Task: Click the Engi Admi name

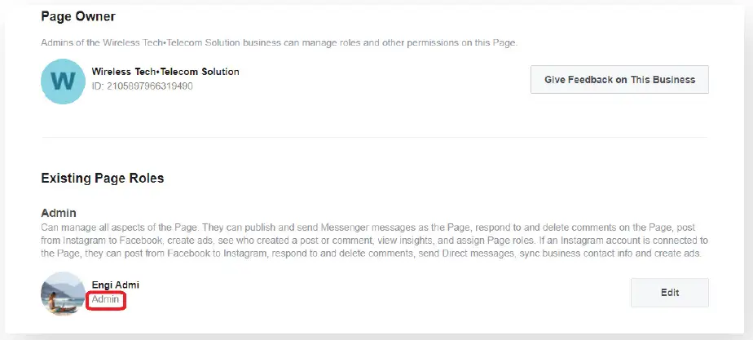Action: pos(115,285)
